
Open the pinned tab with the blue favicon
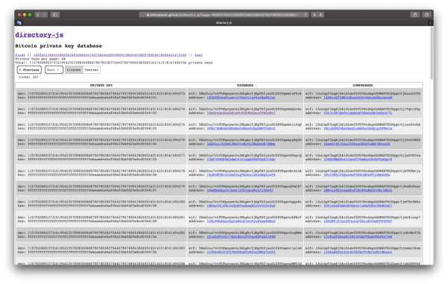click(19, 22)
